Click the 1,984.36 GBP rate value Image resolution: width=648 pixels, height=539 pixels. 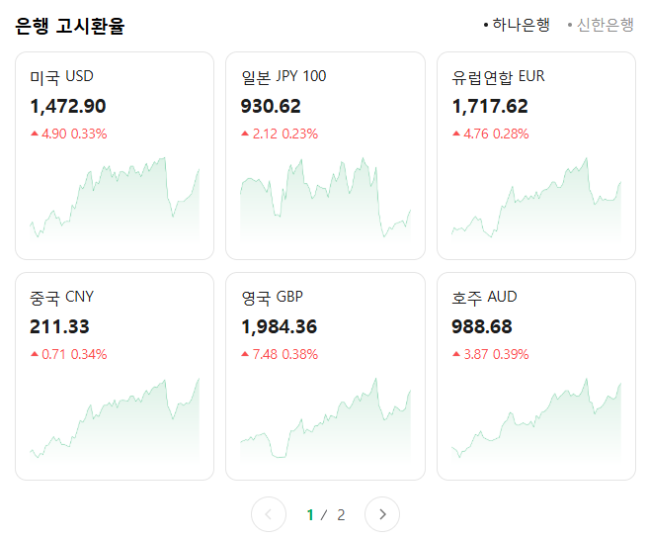[279, 327]
